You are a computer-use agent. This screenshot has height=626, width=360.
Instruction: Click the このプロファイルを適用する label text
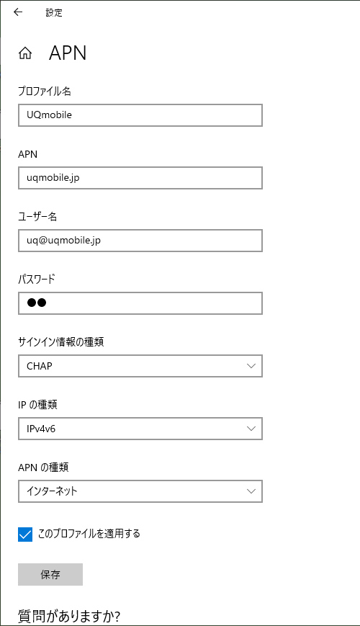[x=89, y=534]
